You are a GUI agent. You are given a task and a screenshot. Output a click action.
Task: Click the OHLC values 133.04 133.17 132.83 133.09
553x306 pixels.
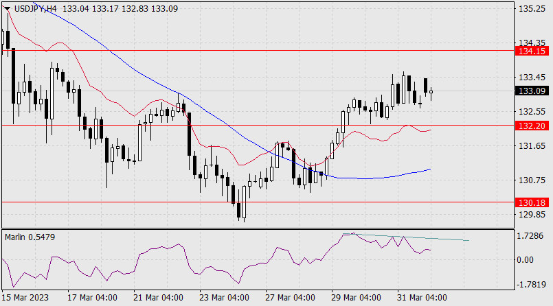click(x=120, y=9)
